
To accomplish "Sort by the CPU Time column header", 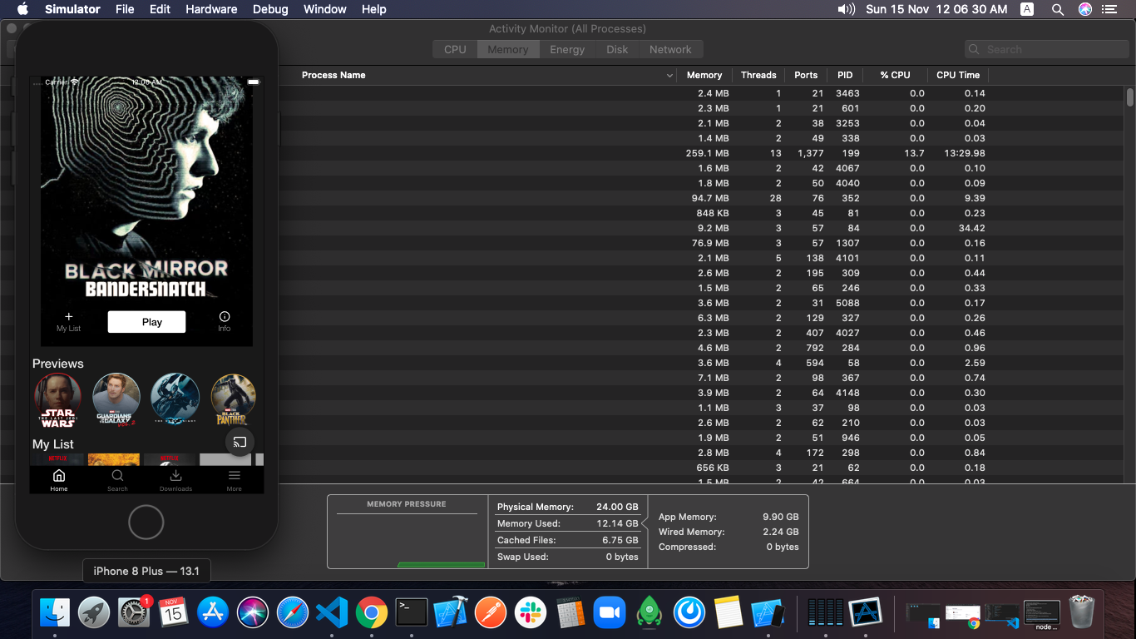I will click(x=958, y=75).
